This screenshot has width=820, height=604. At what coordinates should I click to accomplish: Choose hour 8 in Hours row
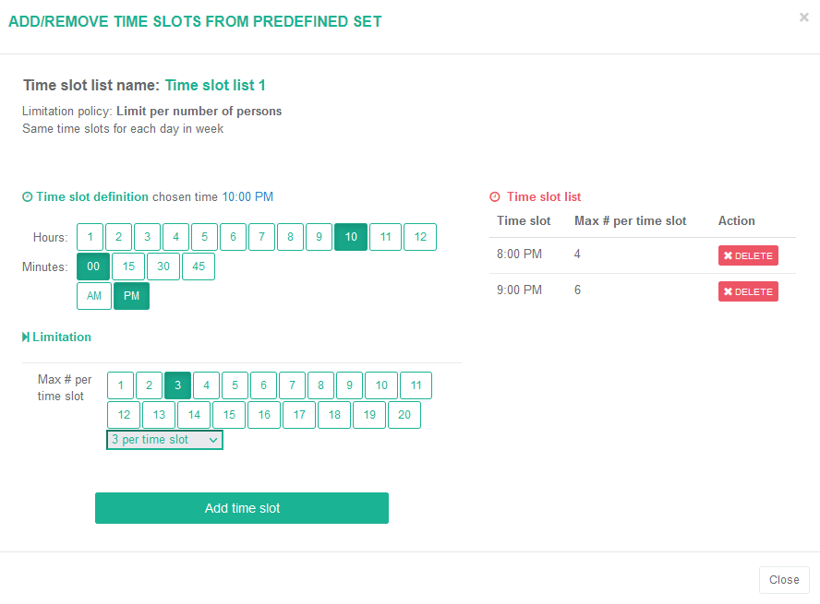(290, 237)
